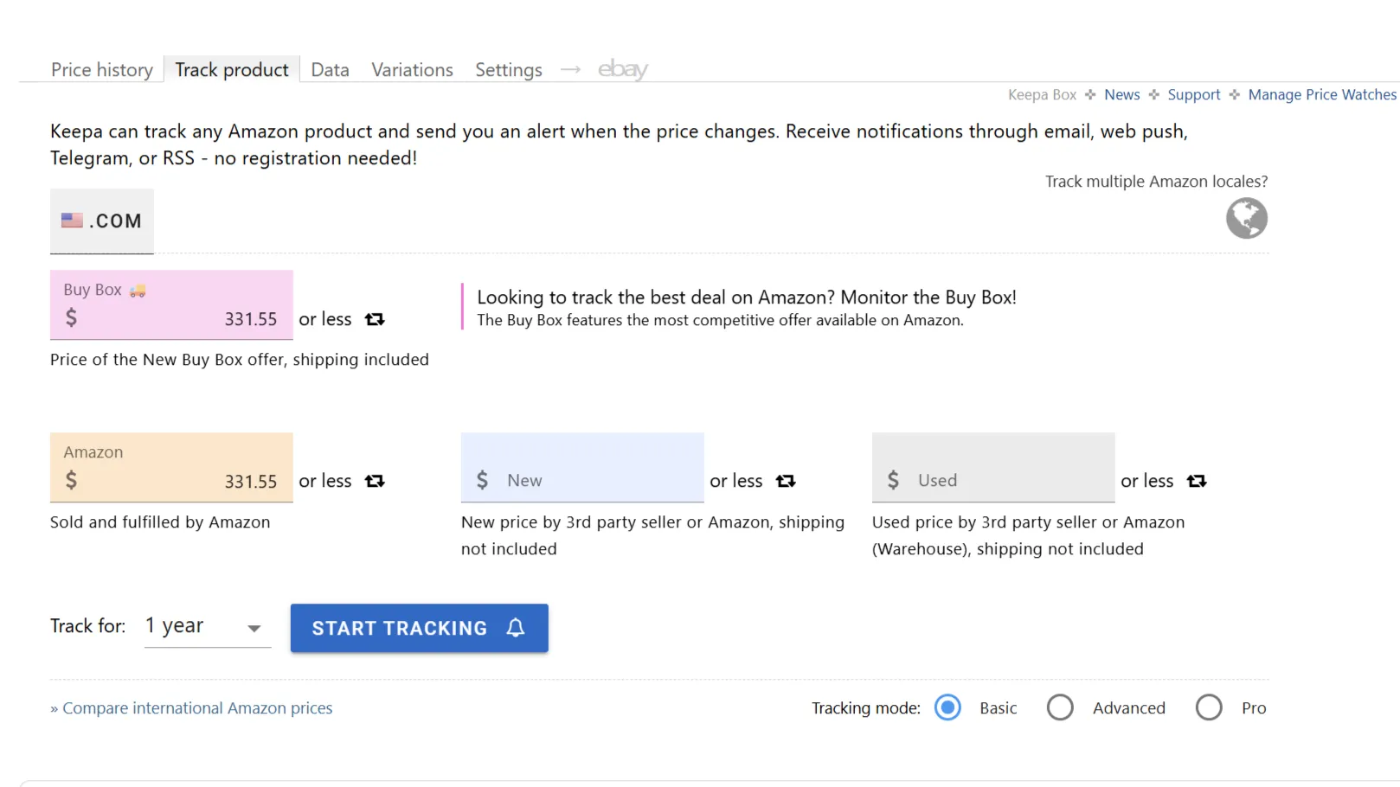Enable Advanced tracking mode
The width and height of the screenshot is (1400, 787).
pos(1059,707)
